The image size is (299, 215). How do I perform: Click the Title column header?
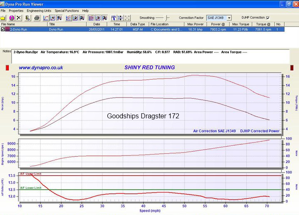[x=67, y=24]
